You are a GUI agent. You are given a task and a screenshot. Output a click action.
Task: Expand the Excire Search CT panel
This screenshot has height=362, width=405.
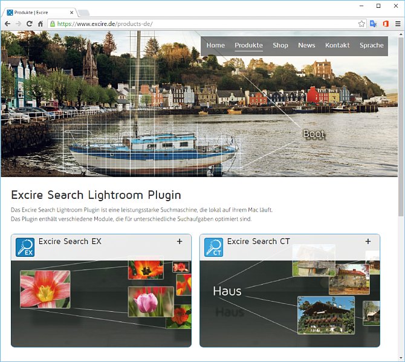click(x=368, y=242)
